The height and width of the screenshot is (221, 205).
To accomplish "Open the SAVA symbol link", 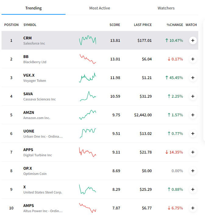I will tap(28, 94).
